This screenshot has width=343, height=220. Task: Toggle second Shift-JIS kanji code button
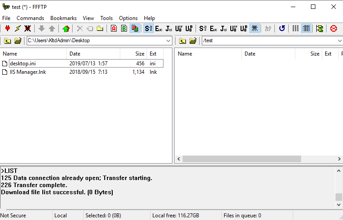(x=203, y=28)
